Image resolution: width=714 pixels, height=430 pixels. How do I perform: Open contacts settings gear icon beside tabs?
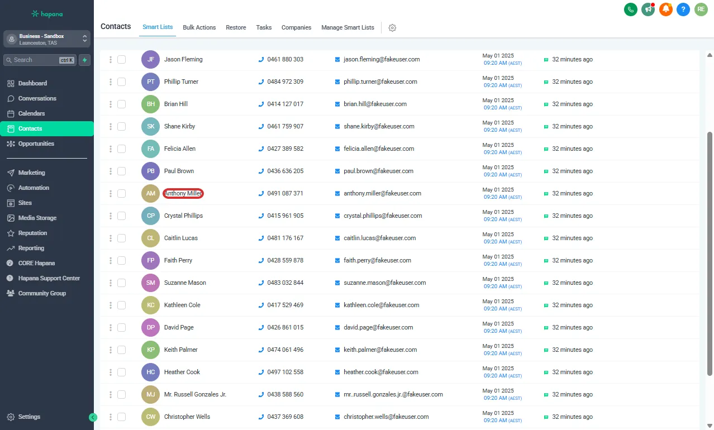point(392,28)
